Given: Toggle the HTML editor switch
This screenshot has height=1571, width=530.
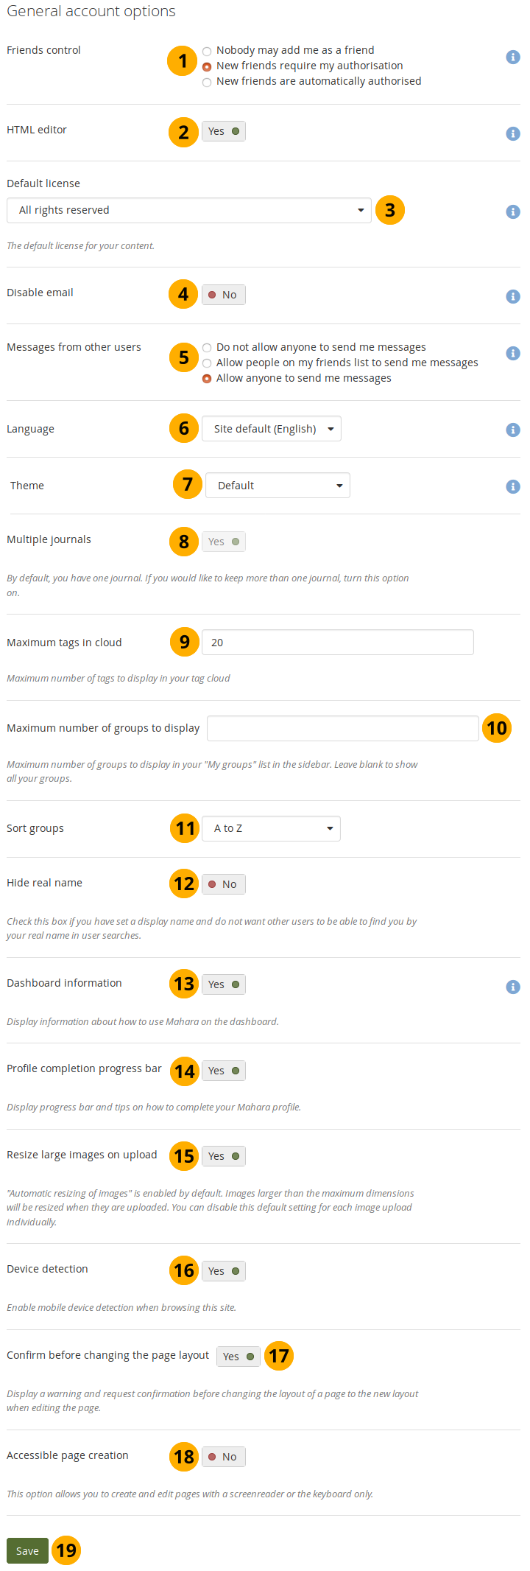Looking at the screenshot, I should click(223, 131).
